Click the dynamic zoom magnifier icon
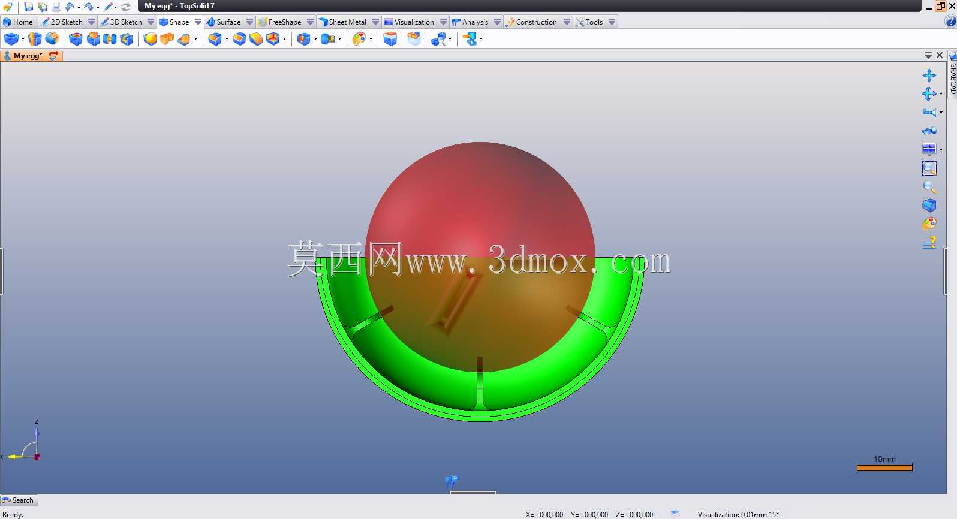This screenshot has height=519, width=957. (929, 187)
